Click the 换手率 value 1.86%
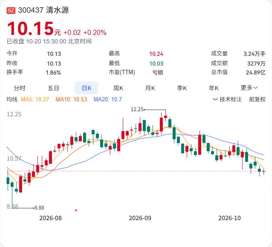Image resolution: width=272 pixels, height=247 pixels. (x=53, y=73)
